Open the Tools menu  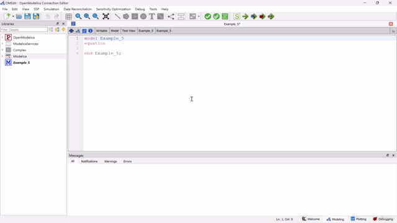pyautogui.click(x=153, y=9)
